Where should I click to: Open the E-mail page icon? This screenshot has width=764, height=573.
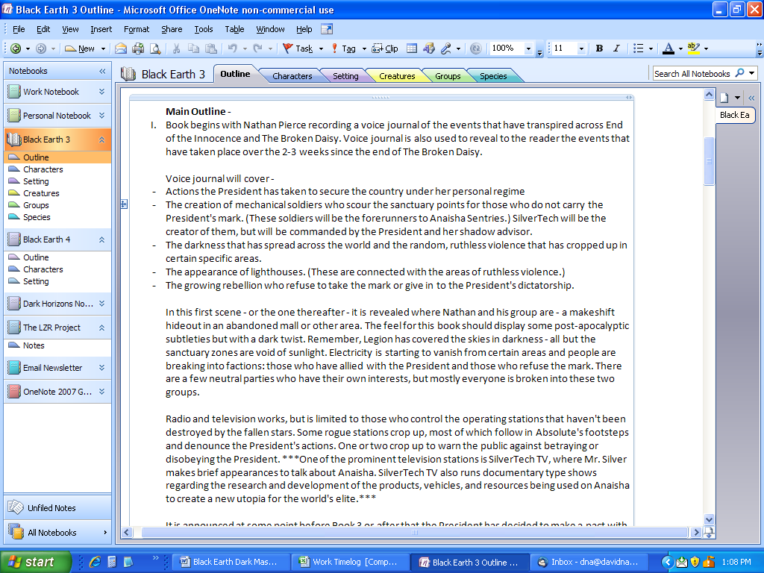pos(120,48)
